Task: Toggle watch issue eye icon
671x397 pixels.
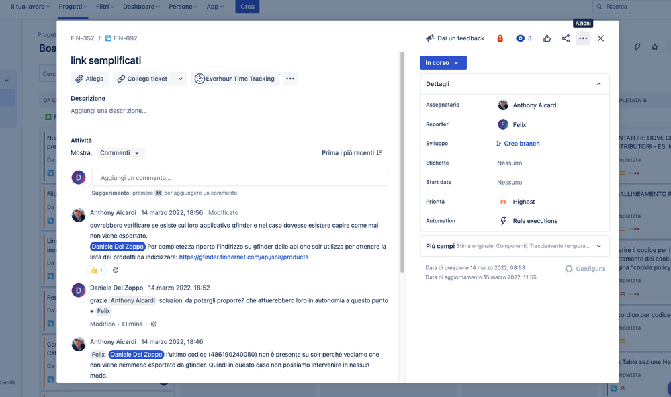Action: [524, 38]
